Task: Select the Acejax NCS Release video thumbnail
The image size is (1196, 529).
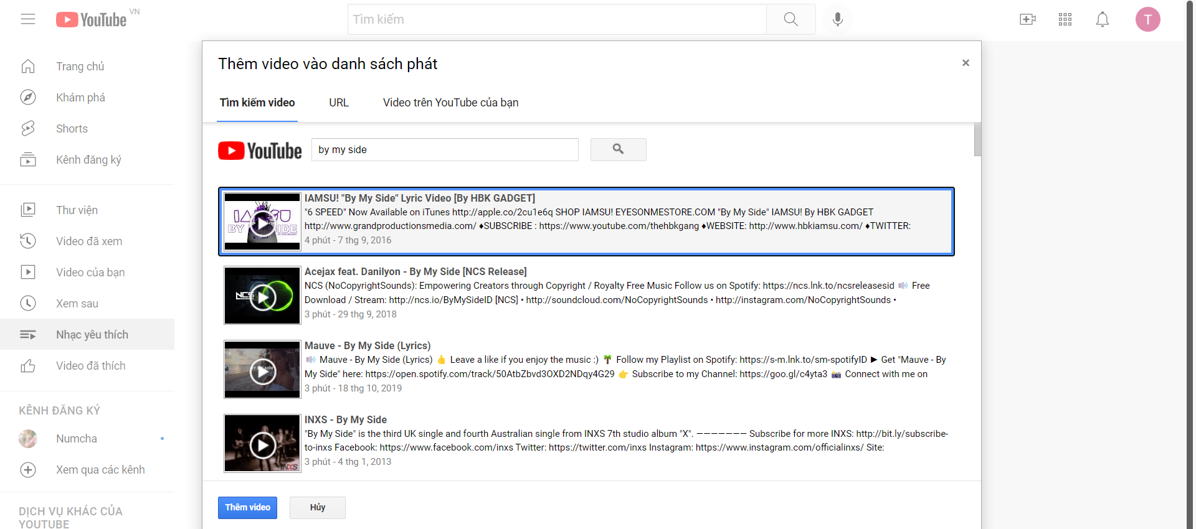Action: tap(262, 296)
